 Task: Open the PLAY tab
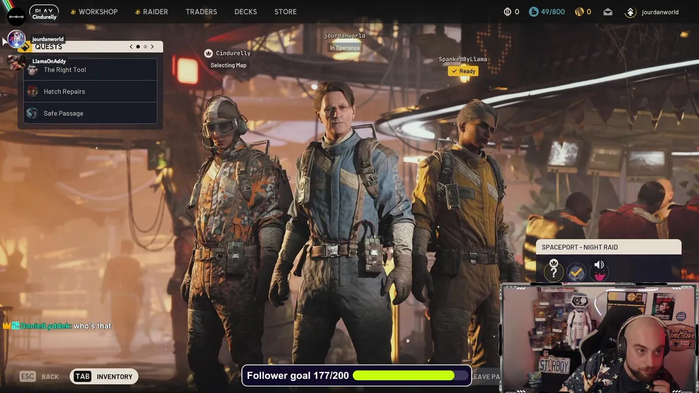click(x=44, y=11)
